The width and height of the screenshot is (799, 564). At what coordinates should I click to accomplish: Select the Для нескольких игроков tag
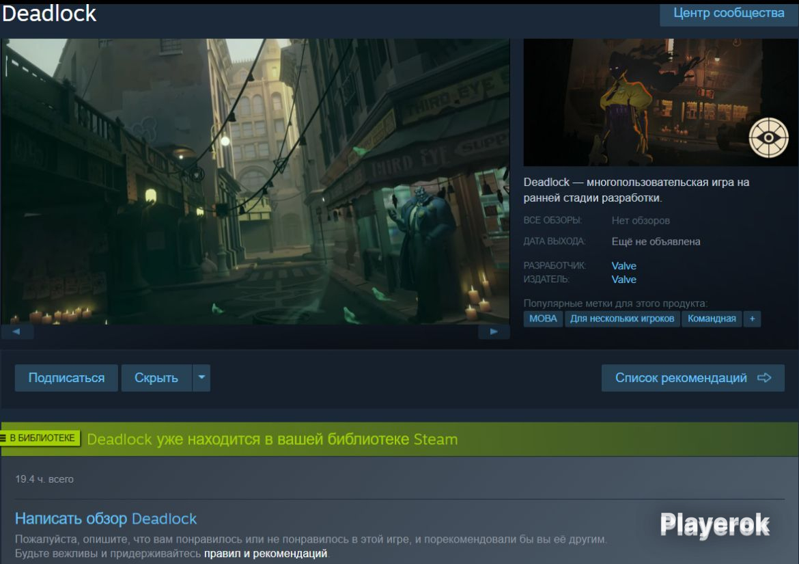pyautogui.click(x=622, y=319)
